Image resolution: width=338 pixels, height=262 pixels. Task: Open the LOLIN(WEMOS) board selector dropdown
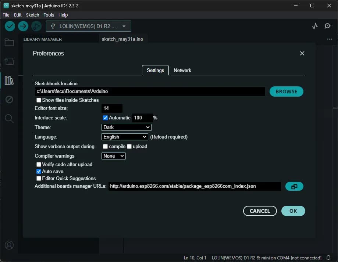tap(88, 26)
